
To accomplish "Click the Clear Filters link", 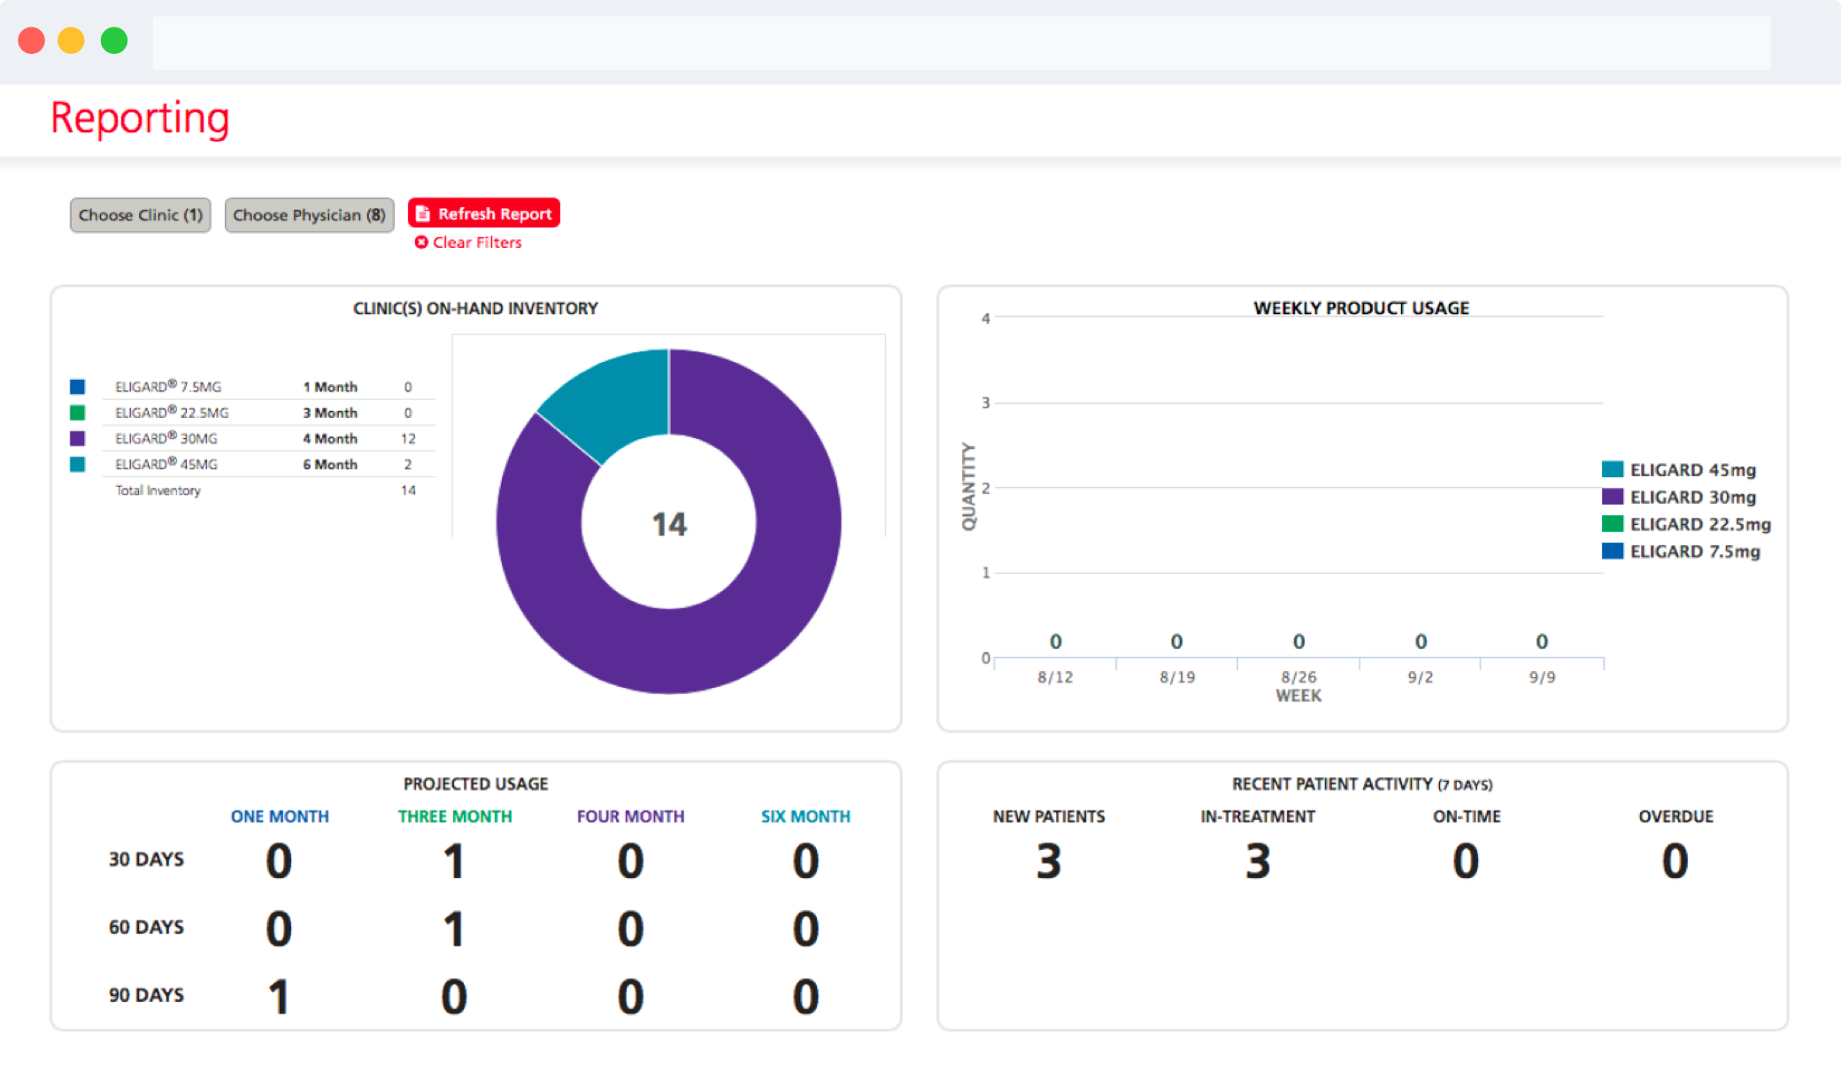I will click(x=476, y=243).
